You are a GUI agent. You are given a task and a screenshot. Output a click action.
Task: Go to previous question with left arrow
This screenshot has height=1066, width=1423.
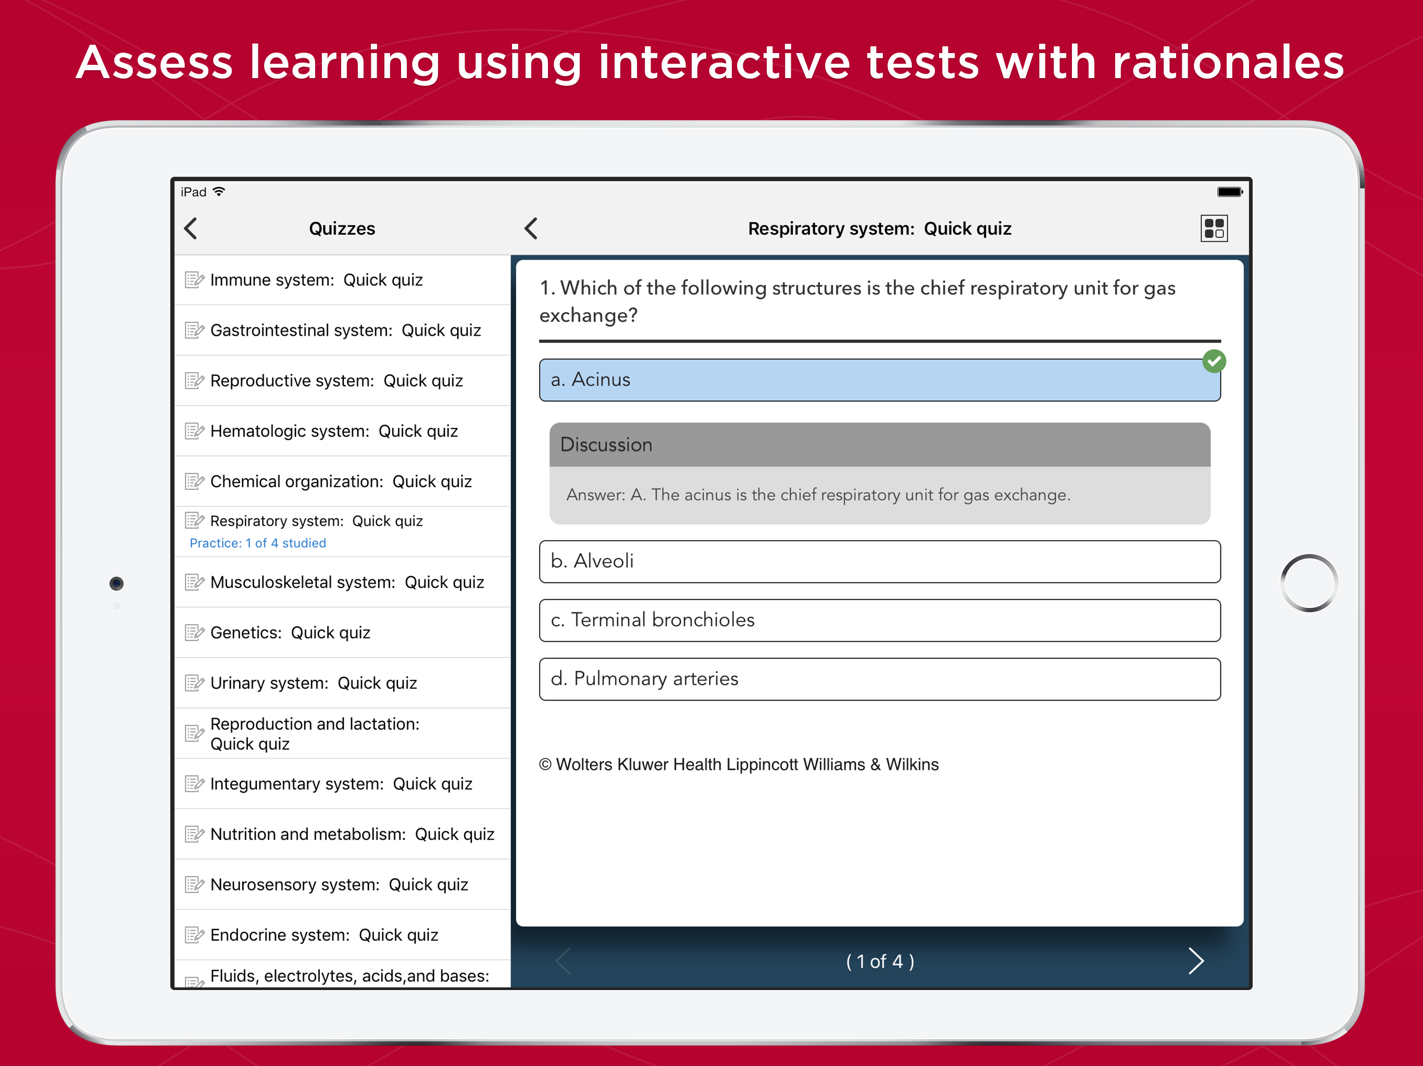(x=564, y=960)
